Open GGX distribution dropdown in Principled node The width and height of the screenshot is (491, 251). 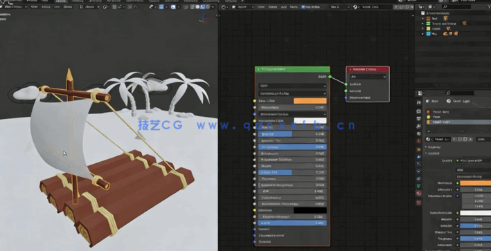coord(292,86)
